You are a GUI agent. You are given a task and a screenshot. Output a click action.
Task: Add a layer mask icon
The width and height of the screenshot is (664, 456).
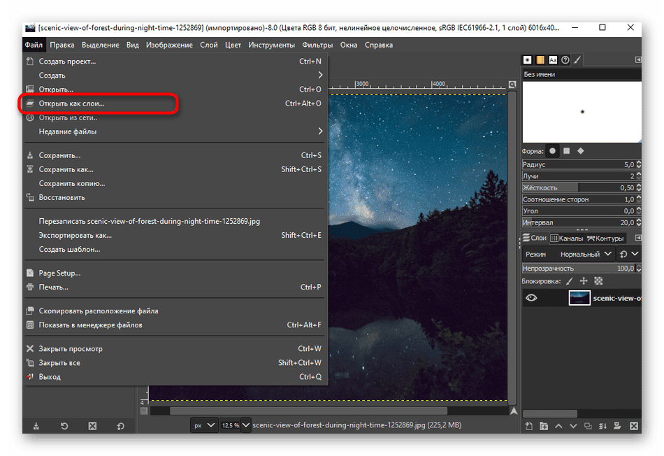(x=617, y=426)
